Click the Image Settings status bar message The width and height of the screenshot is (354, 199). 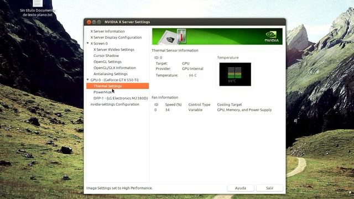point(119,188)
